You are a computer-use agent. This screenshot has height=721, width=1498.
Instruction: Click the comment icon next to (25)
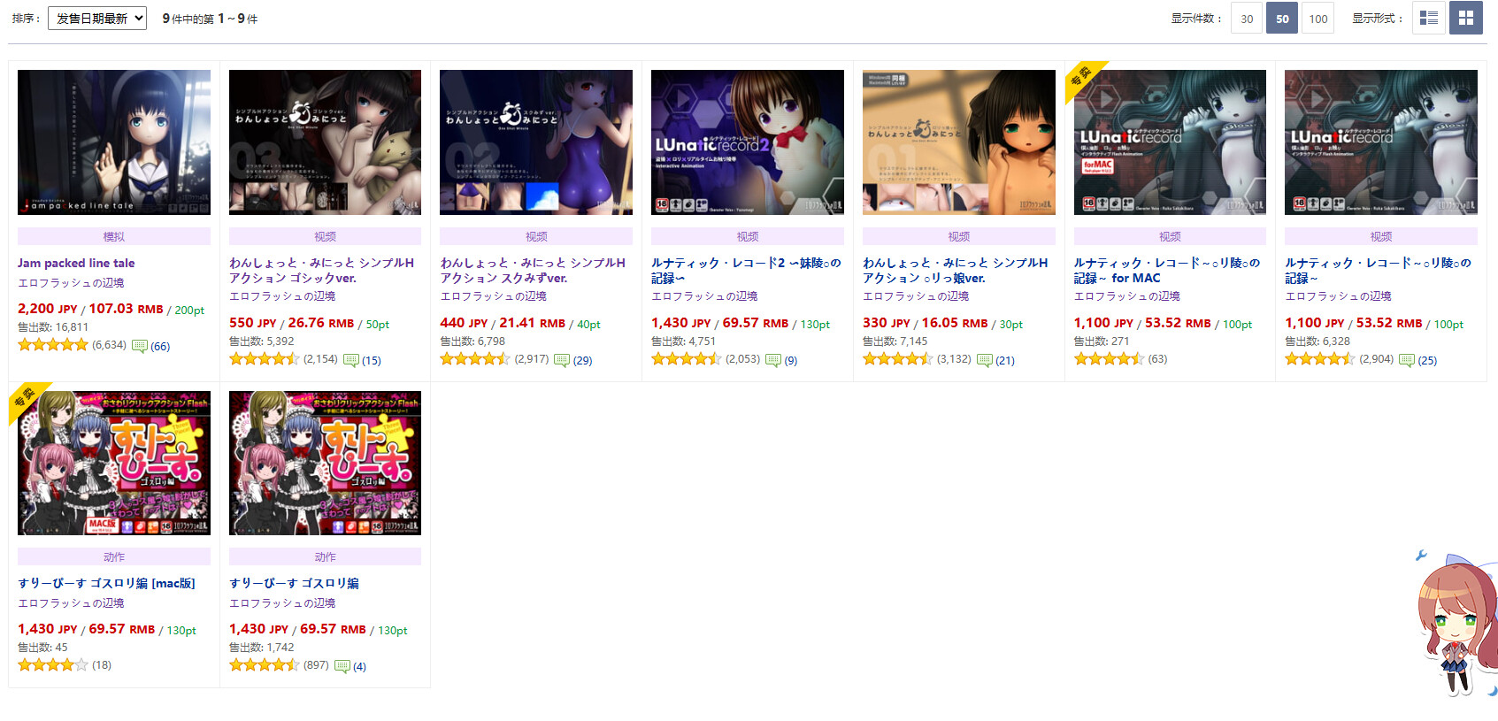(1406, 360)
